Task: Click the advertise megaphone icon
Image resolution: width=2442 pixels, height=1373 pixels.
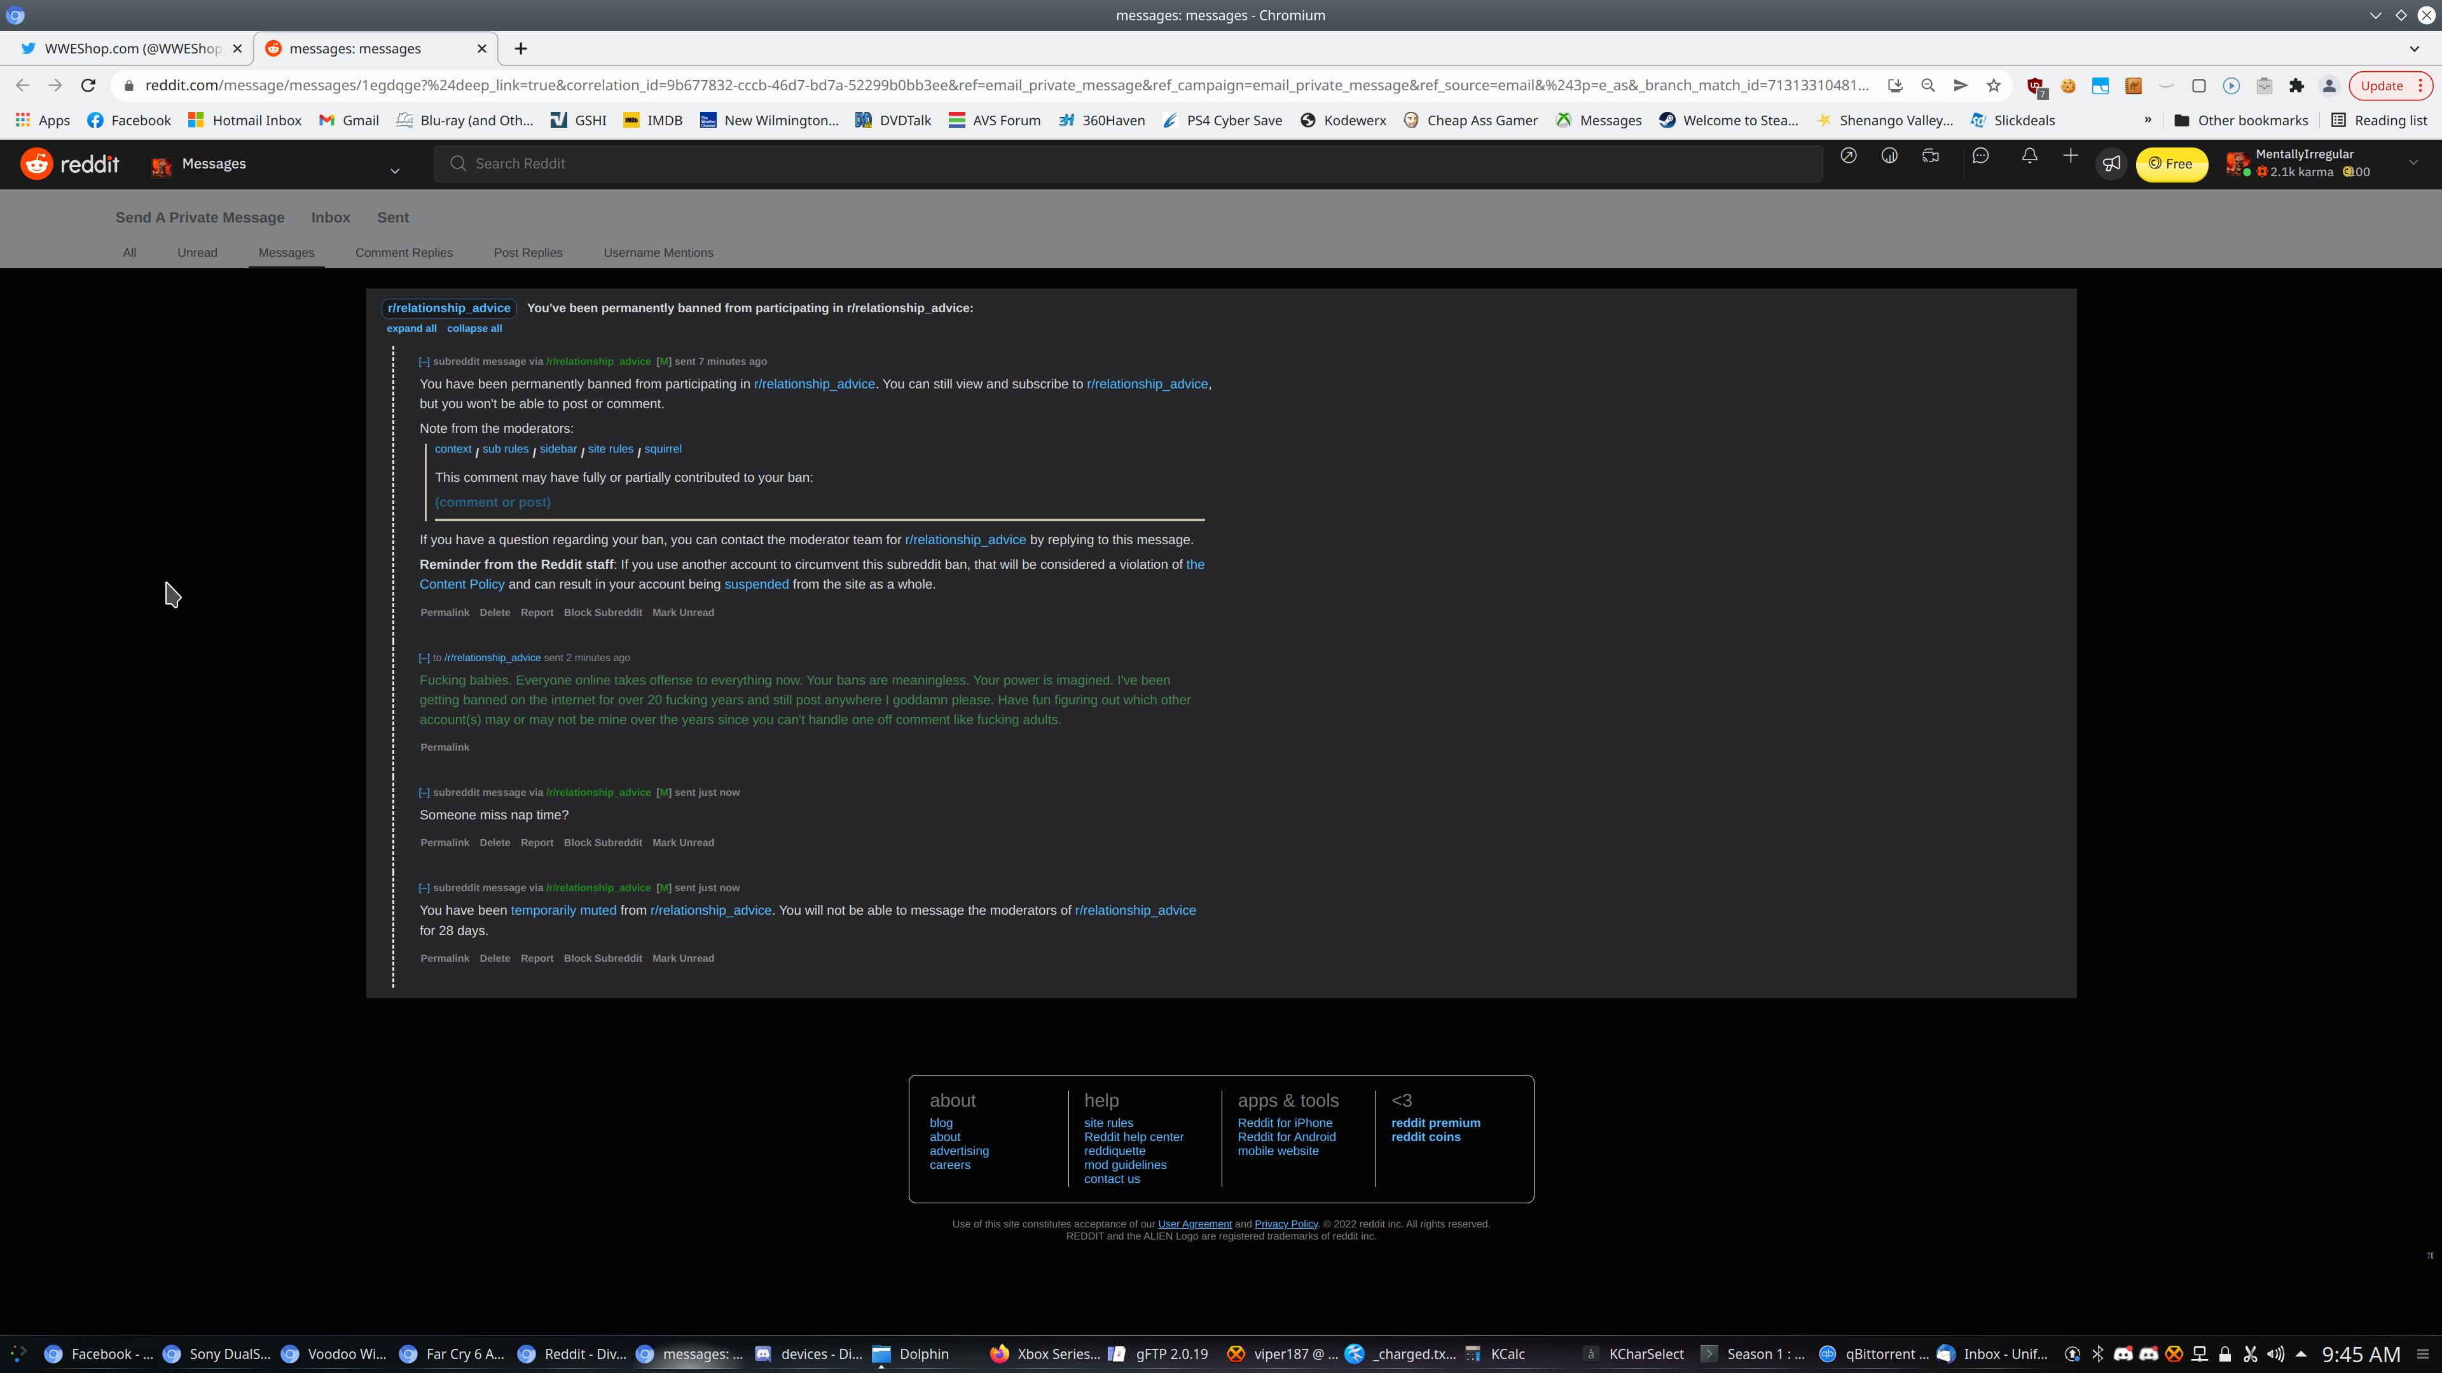Action: (x=2111, y=164)
